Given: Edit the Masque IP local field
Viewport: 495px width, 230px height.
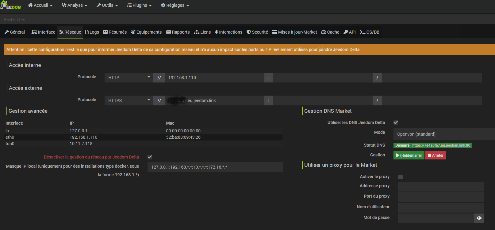Looking at the screenshot, I should point(215,167).
